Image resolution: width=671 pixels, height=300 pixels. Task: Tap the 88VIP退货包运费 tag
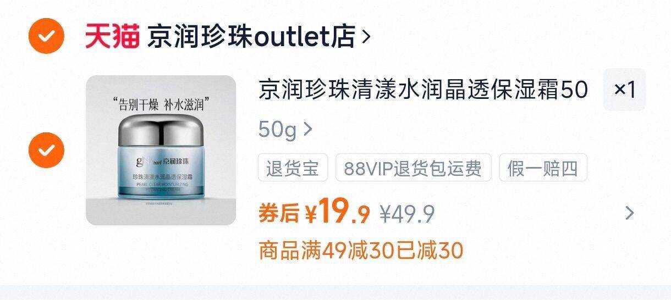(x=413, y=168)
